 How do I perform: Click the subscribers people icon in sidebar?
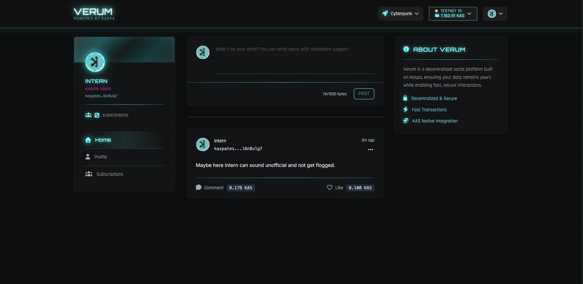click(x=88, y=115)
